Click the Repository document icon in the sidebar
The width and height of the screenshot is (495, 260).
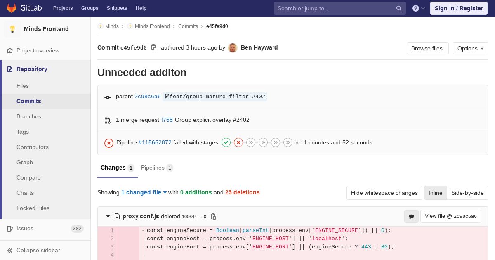pos(10,69)
